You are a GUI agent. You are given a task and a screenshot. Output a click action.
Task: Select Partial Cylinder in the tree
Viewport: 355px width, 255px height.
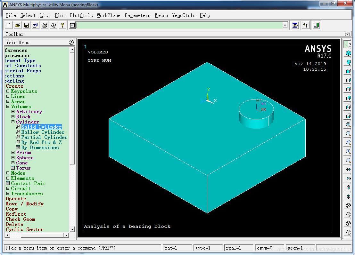click(44, 137)
